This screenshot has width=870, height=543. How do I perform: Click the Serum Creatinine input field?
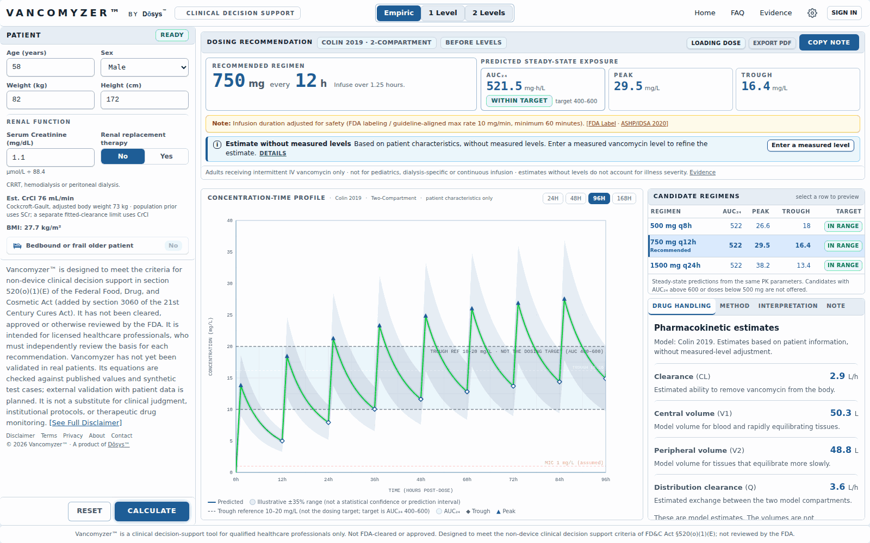coord(50,157)
